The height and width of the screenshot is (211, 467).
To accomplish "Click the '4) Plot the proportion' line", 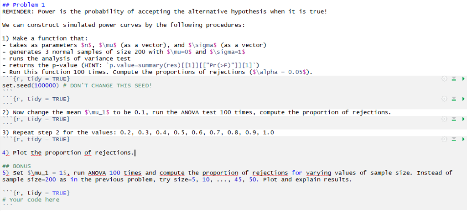I will pyautogui.click(x=68, y=153).
